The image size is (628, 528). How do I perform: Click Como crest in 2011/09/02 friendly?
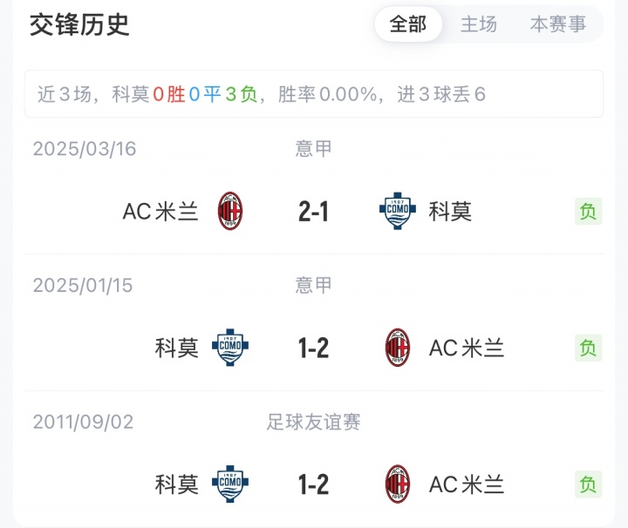click(x=230, y=484)
